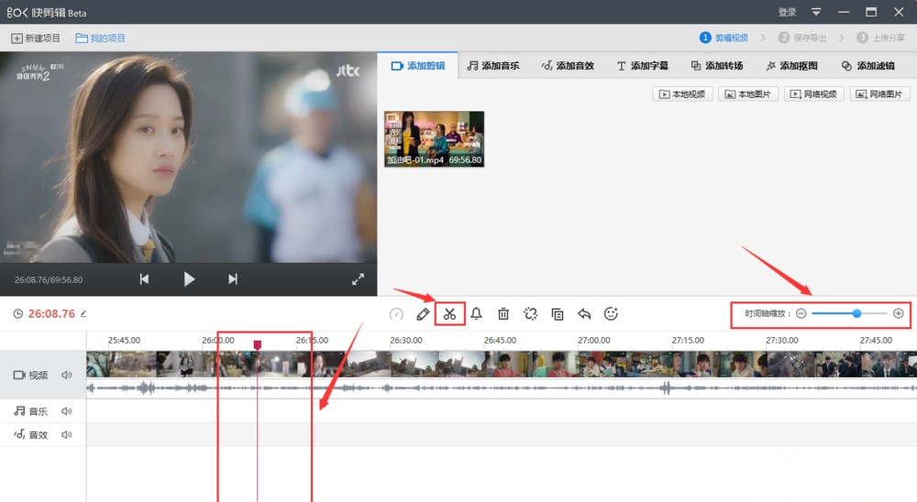The width and height of the screenshot is (917, 502).
Task: Select the scissors split tool
Action: coord(449,314)
